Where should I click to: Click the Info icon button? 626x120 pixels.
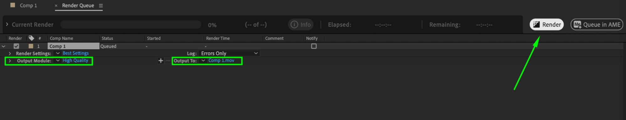click(x=301, y=25)
